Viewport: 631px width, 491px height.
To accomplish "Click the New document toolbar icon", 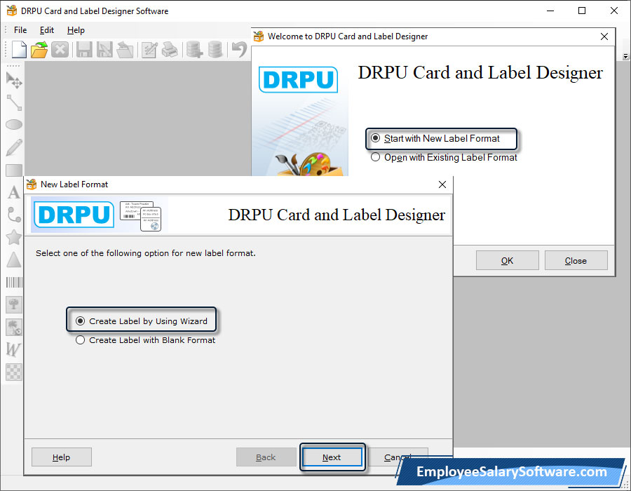I will (x=19, y=50).
